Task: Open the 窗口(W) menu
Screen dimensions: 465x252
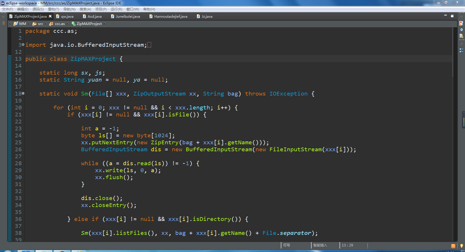Action: [133, 9]
